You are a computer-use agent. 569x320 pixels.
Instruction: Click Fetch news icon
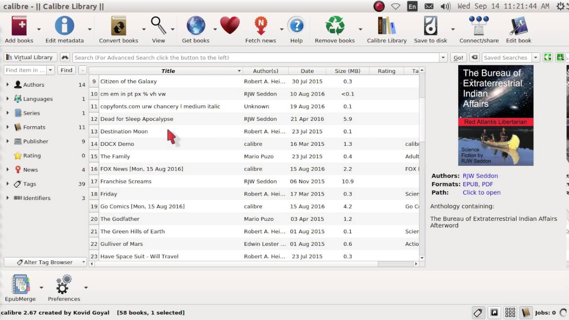(260, 26)
